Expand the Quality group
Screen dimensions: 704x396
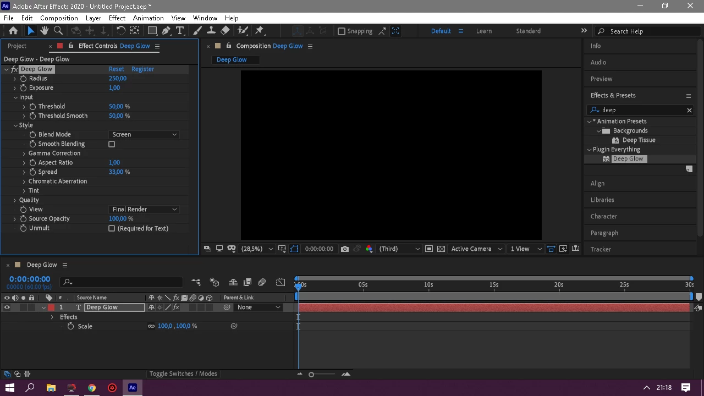15,200
